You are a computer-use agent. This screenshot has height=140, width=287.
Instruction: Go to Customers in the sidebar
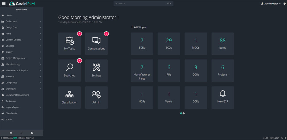point(11,101)
